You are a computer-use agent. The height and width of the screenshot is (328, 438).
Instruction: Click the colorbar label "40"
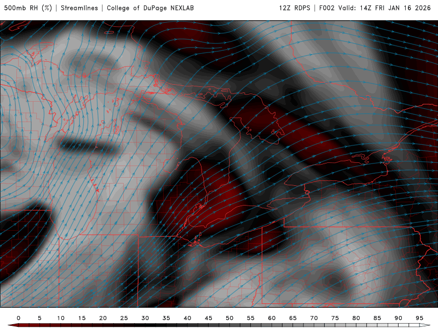click(187, 318)
